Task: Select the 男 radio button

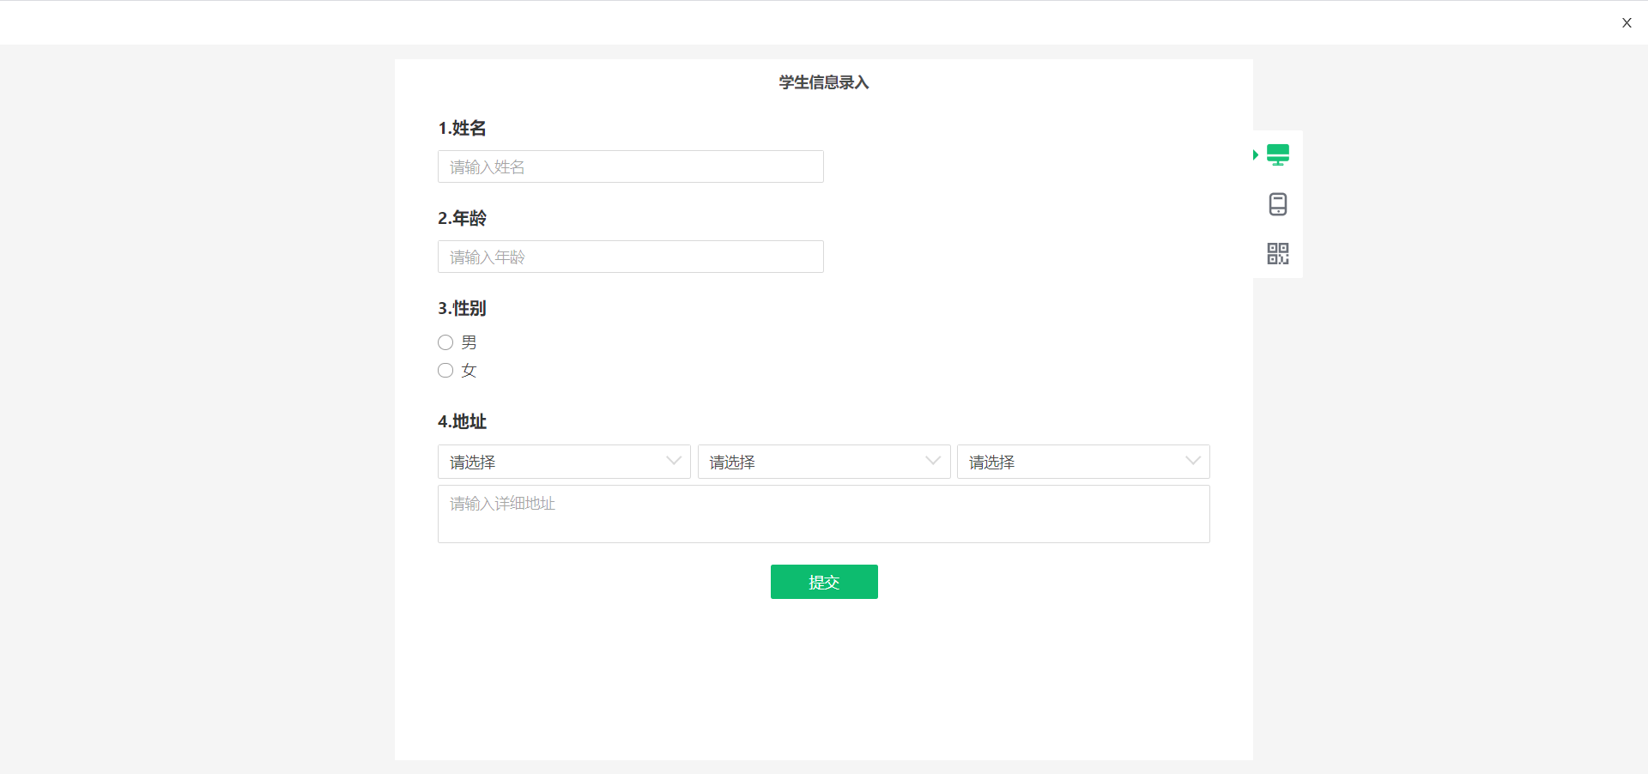Action: (x=445, y=342)
